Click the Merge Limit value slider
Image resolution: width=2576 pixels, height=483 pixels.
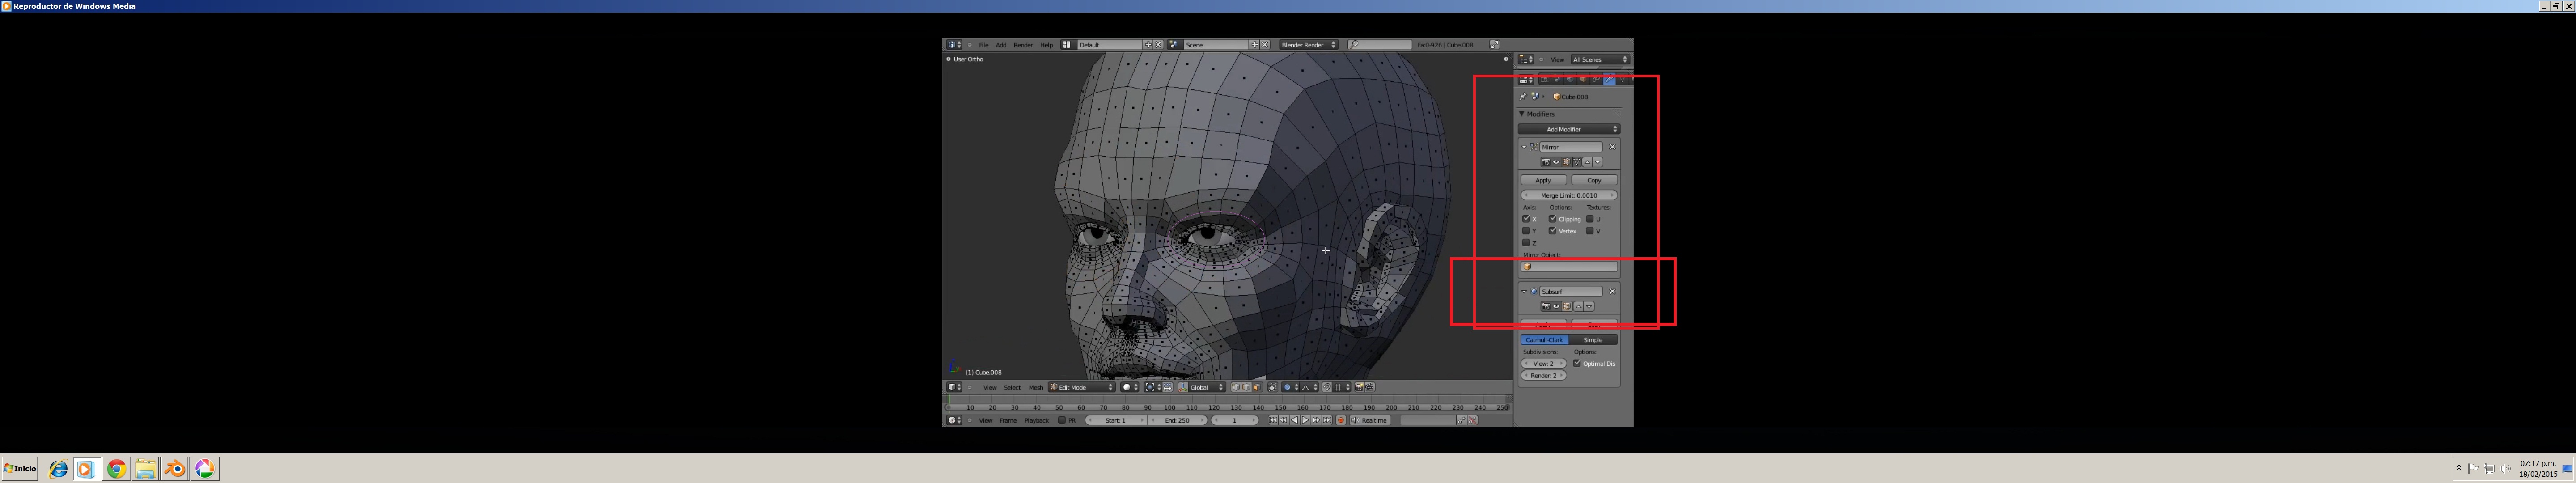[x=1568, y=195]
